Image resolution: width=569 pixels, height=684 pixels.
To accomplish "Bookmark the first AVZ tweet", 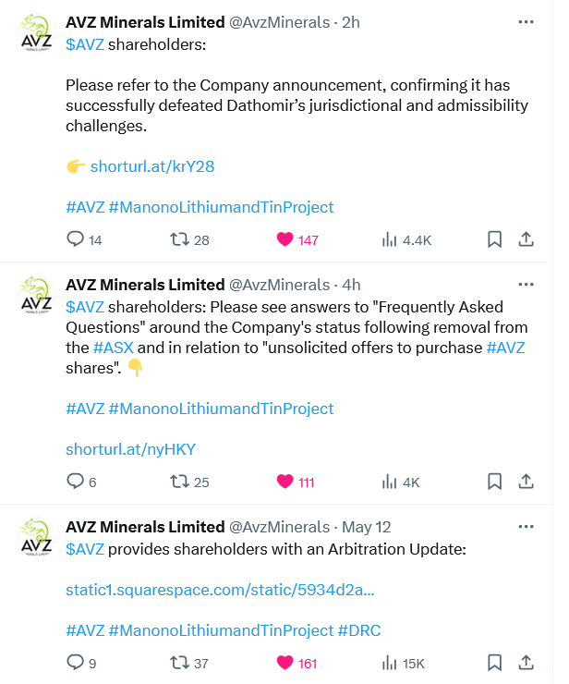I will pos(494,239).
